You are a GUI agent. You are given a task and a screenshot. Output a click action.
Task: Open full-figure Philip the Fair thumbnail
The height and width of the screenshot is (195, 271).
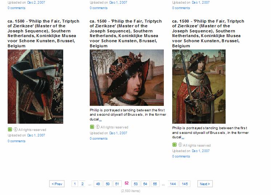click(x=199, y=87)
